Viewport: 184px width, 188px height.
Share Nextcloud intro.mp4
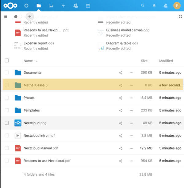click(121, 136)
